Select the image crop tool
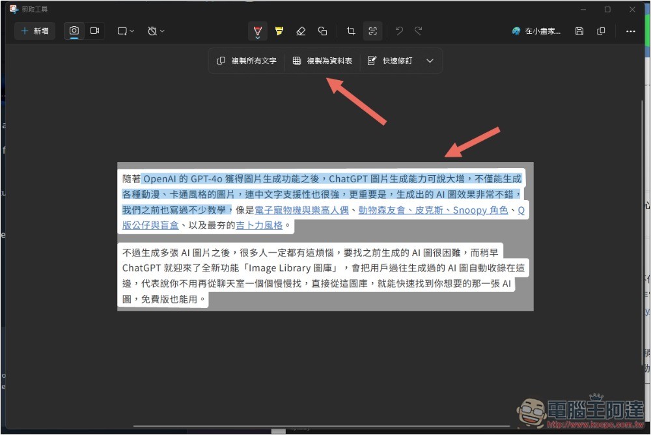 click(351, 31)
